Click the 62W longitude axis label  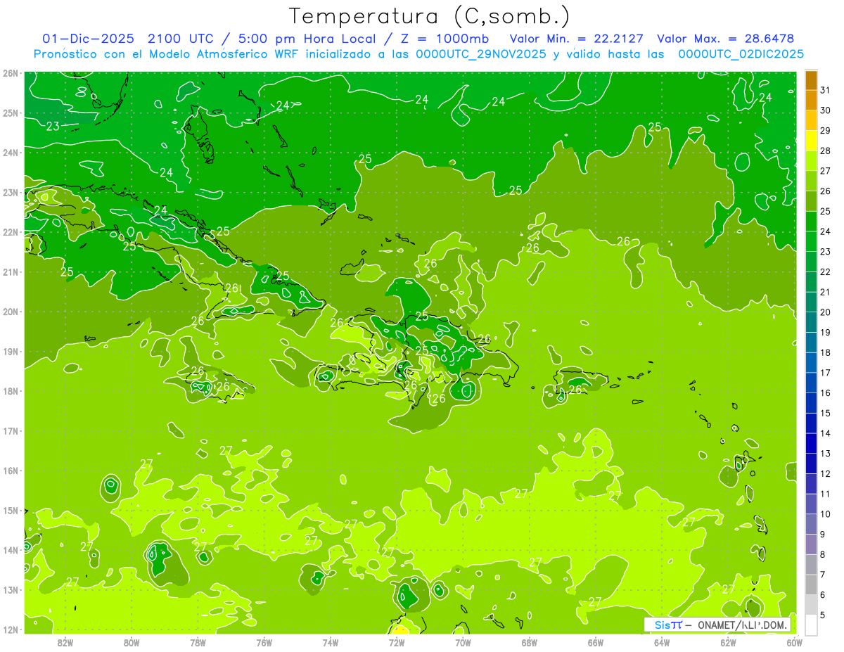point(728,642)
